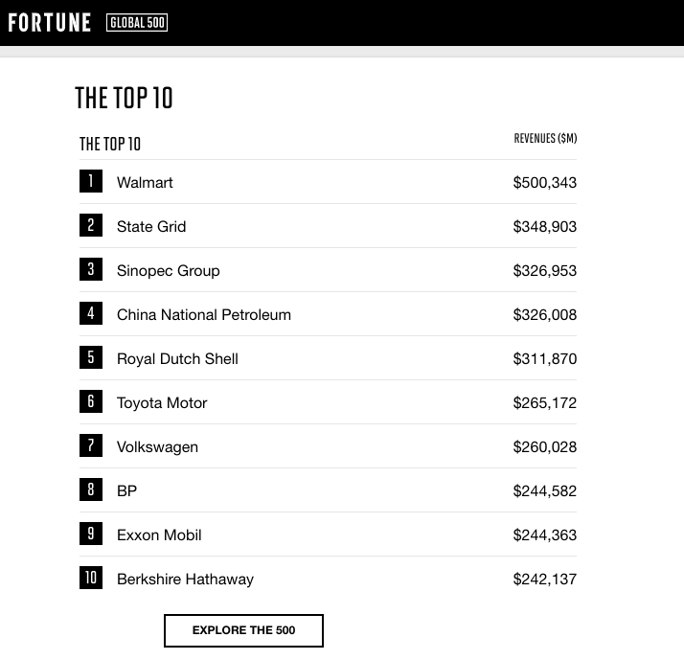The width and height of the screenshot is (684, 660).
Task: Click the rank 9 number badge
Action: pyautogui.click(x=91, y=534)
